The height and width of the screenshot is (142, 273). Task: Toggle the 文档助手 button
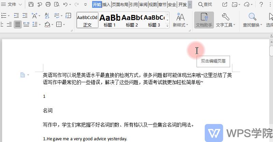[x=204, y=20]
